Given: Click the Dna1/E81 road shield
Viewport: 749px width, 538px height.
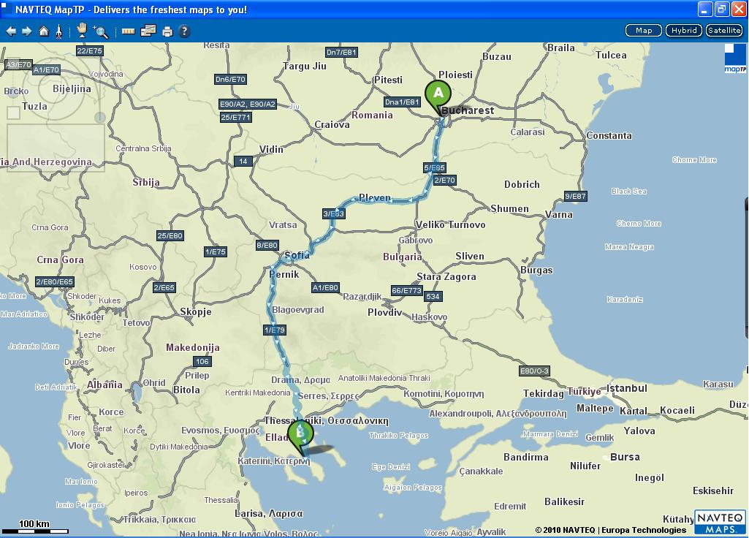Looking at the screenshot, I should (x=402, y=102).
